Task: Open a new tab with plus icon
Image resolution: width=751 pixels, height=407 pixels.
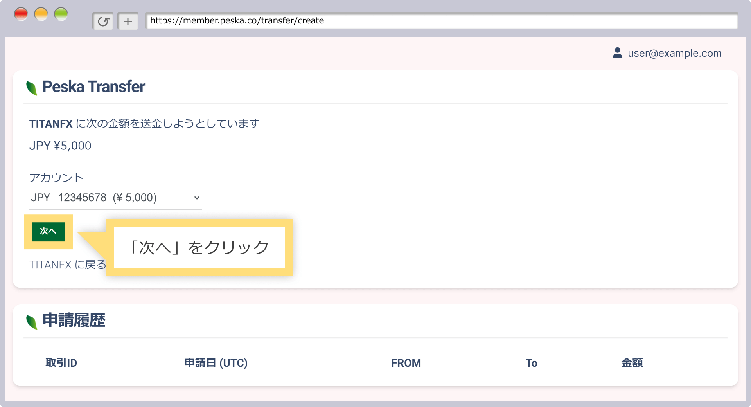Action: (128, 21)
